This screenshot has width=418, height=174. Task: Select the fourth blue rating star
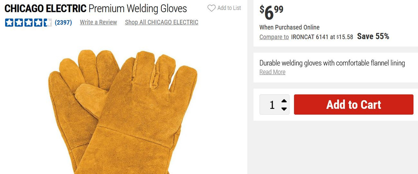(x=38, y=22)
